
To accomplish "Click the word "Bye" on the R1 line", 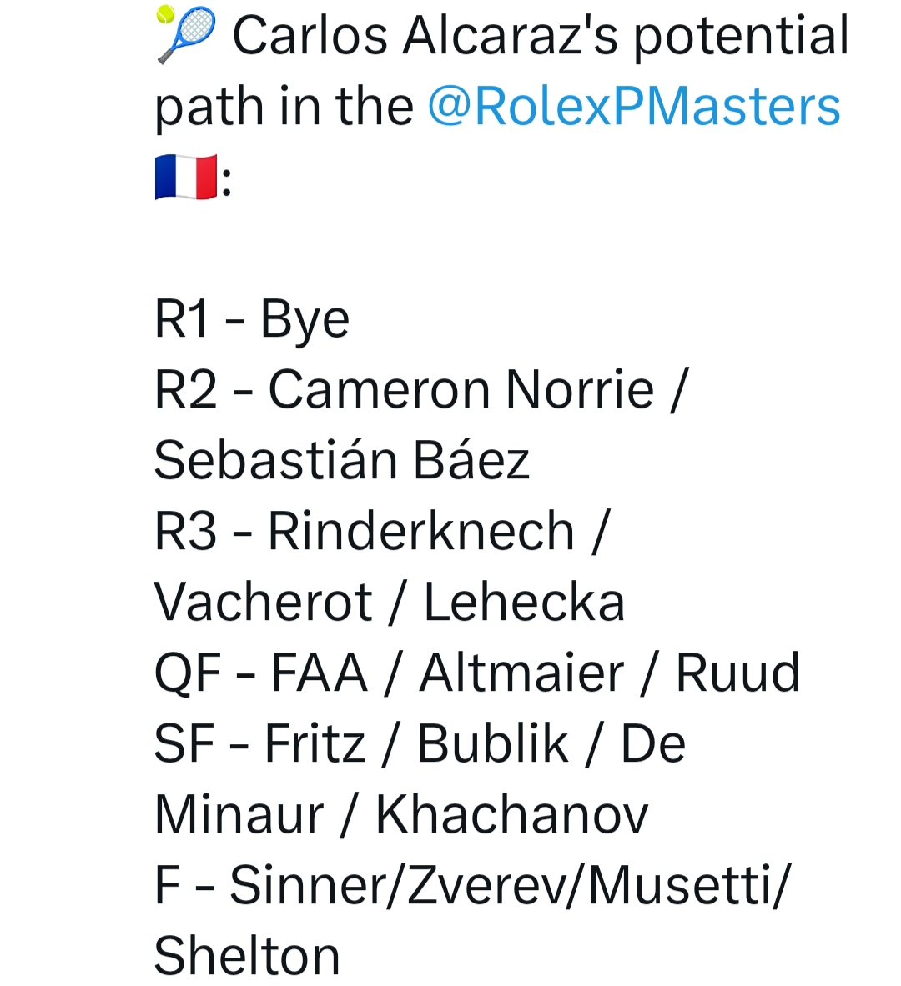I will 305,319.
